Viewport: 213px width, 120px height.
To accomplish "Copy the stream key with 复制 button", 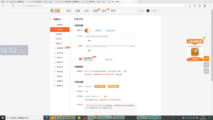I will (x=89, y=50).
